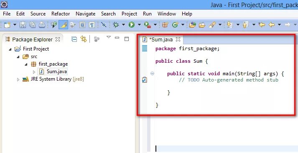Open the Run menu
The height and width of the screenshot is (153, 298).
pyautogui.click(x=147, y=14)
